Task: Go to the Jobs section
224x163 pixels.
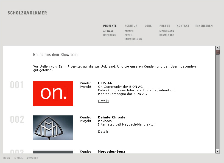Action: tap(148, 26)
